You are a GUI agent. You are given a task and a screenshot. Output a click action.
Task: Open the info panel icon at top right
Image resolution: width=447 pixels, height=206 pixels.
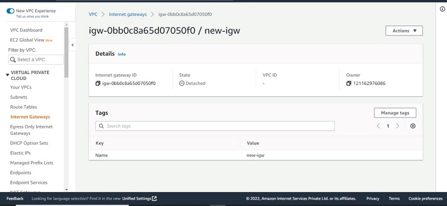coord(442,9)
